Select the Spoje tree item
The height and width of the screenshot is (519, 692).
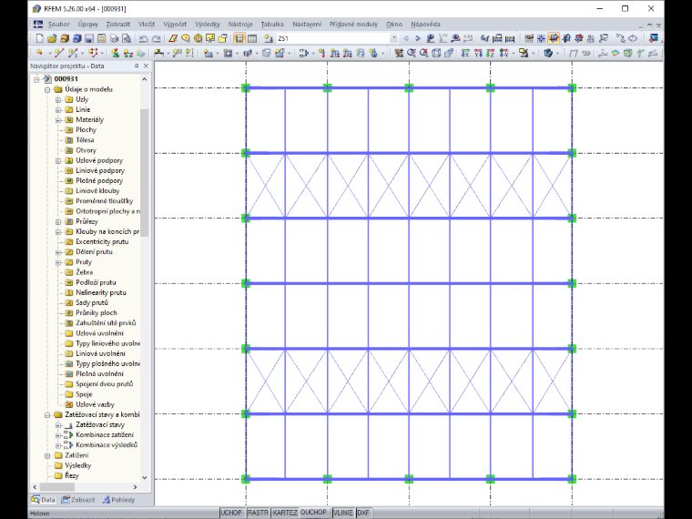84,394
